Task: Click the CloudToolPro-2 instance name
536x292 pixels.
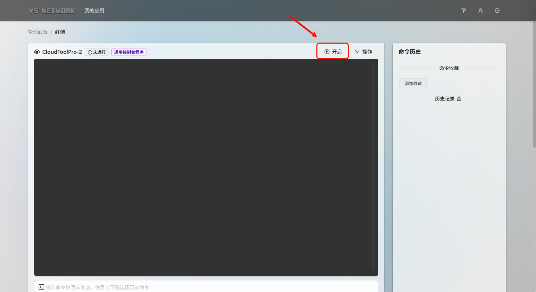Action: coord(62,52)
